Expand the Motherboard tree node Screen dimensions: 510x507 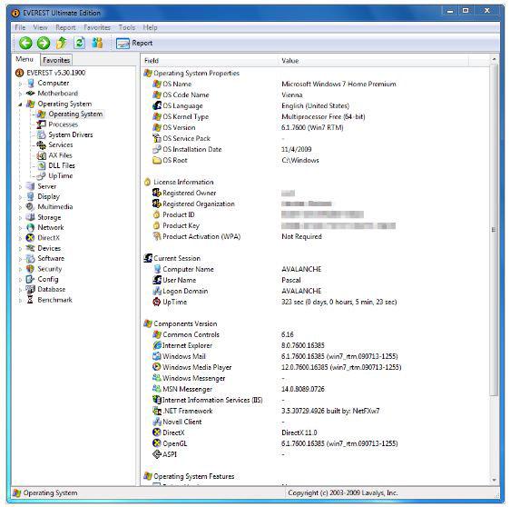click(x=20, y=94)
